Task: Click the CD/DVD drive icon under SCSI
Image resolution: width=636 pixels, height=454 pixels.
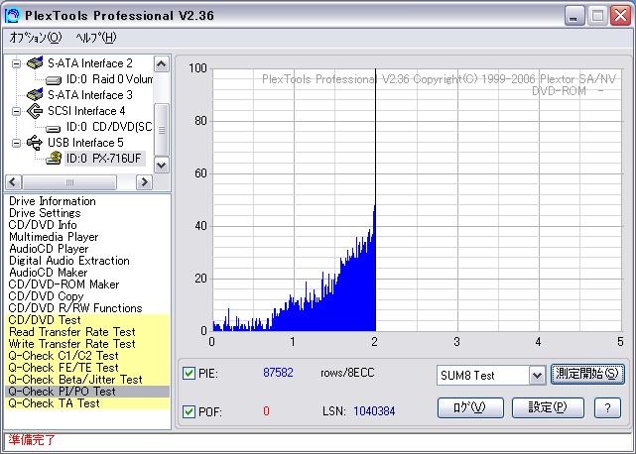Action: click(54, 127)
